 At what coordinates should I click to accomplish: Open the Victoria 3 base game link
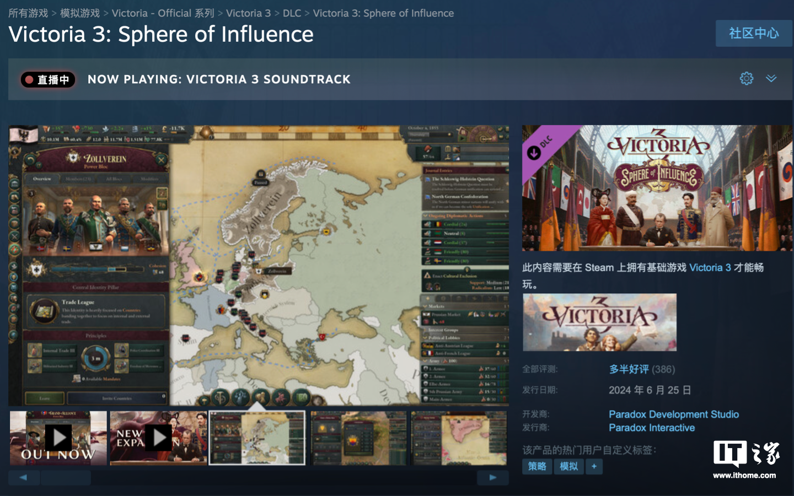coord(710,267)
